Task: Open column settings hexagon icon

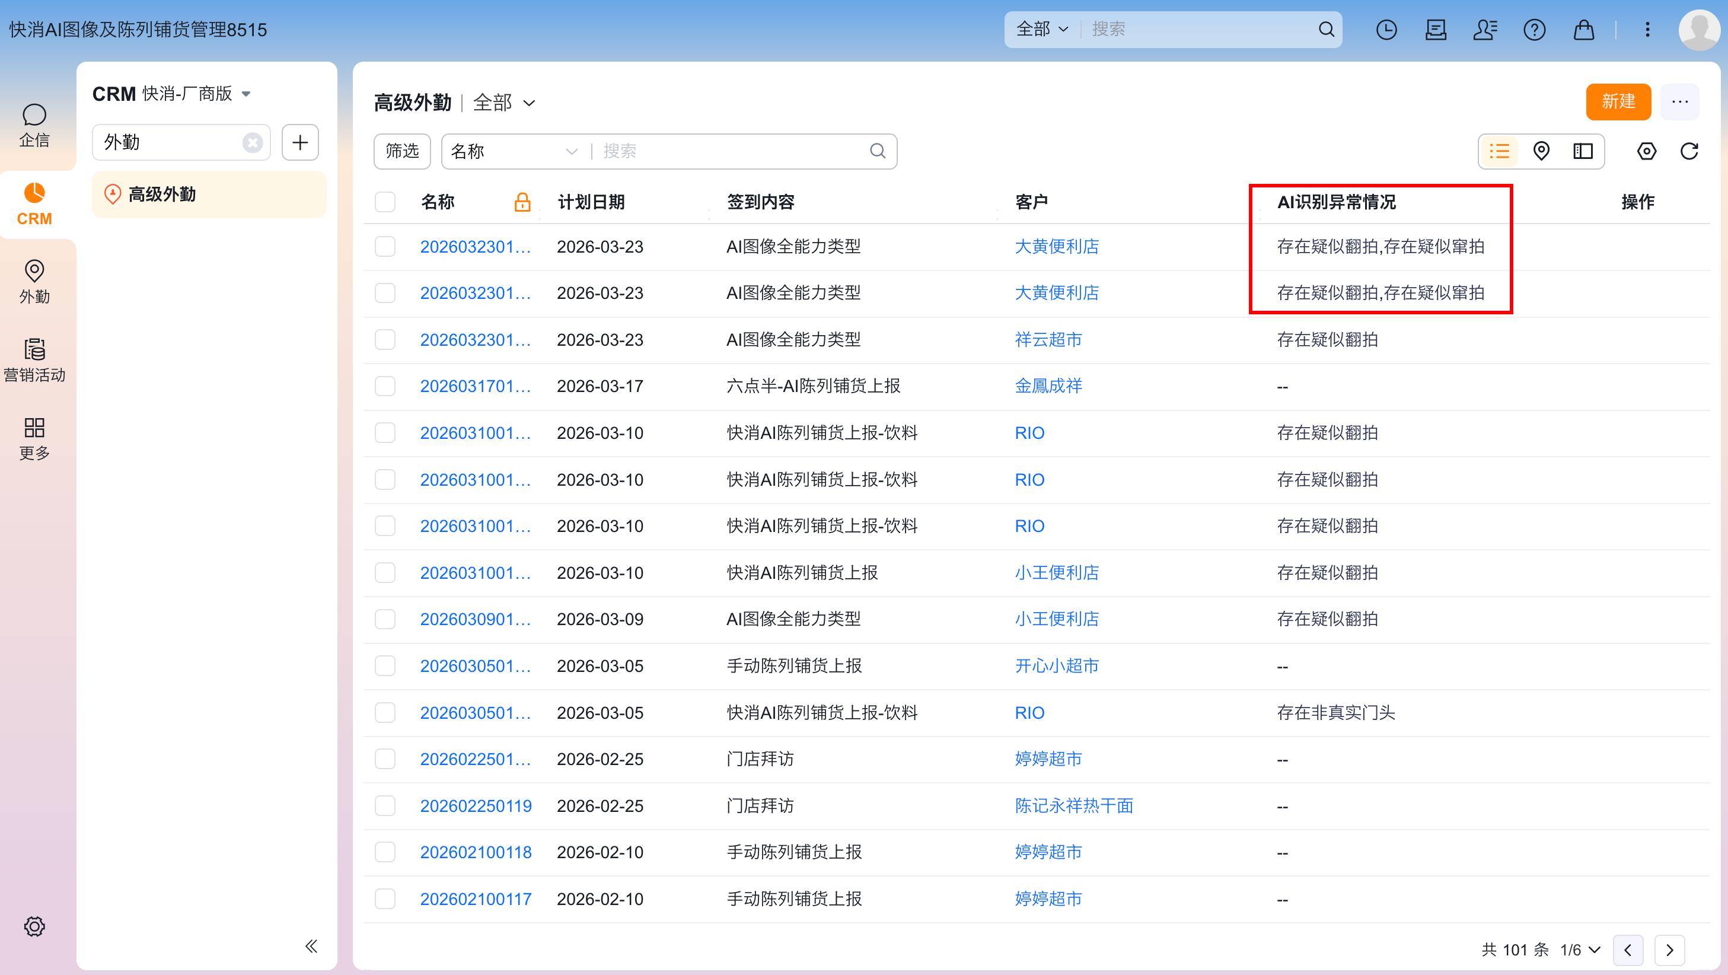Action: click(x=1646, y=151)
